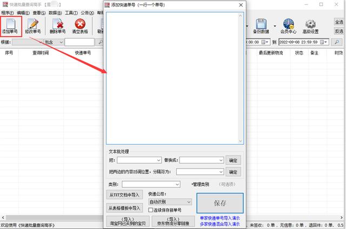Click the search magnifier icon beside filter field

[100, 42]
